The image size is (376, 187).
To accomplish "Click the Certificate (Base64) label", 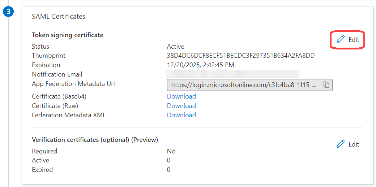I will [x=59, y=96].
